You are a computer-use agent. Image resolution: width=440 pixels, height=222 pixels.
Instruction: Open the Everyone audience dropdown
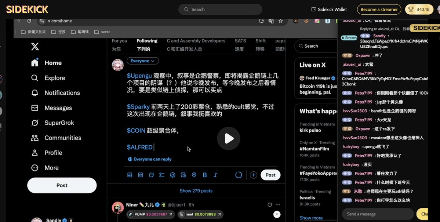[x=142, y=61]
